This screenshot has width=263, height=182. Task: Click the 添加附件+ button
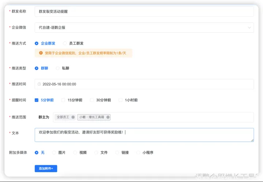point(46,169)
